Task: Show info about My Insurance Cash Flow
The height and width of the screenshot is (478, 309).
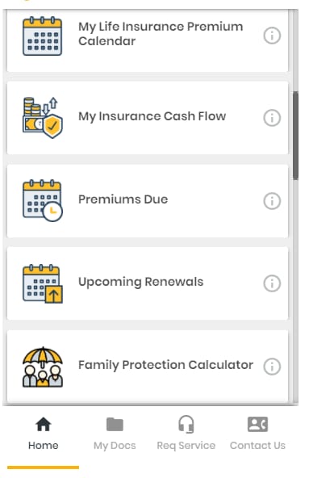Action: tap(272, 118)
